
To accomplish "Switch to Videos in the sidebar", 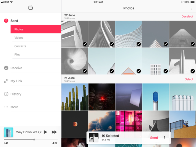I will point(37,38).
